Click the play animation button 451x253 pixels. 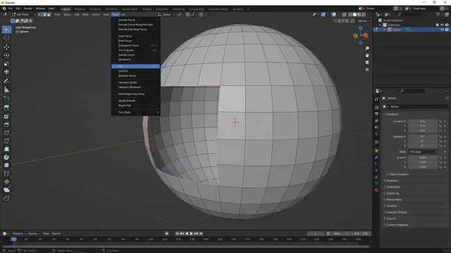coord(192,233)
